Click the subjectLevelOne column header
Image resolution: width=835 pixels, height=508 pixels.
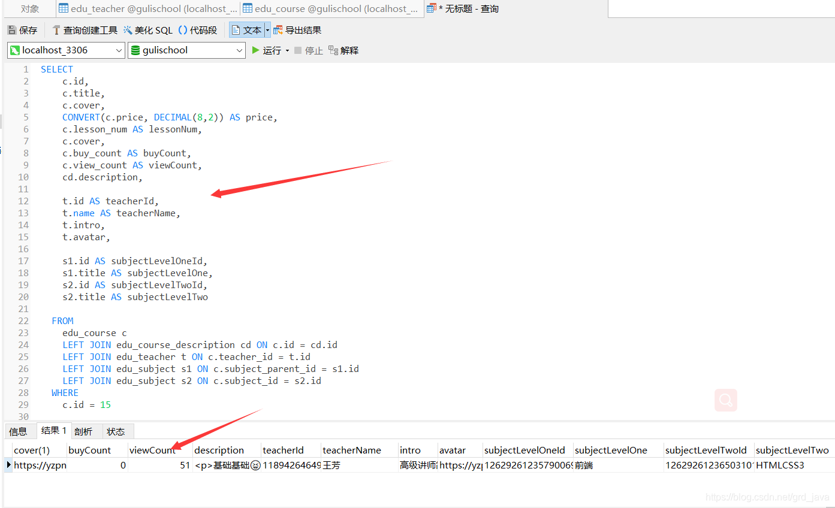point(618,450)
